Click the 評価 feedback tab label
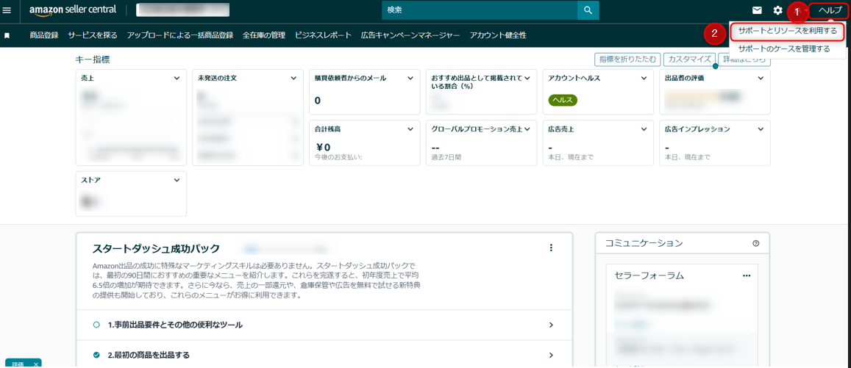 click(x=18, y=365)
